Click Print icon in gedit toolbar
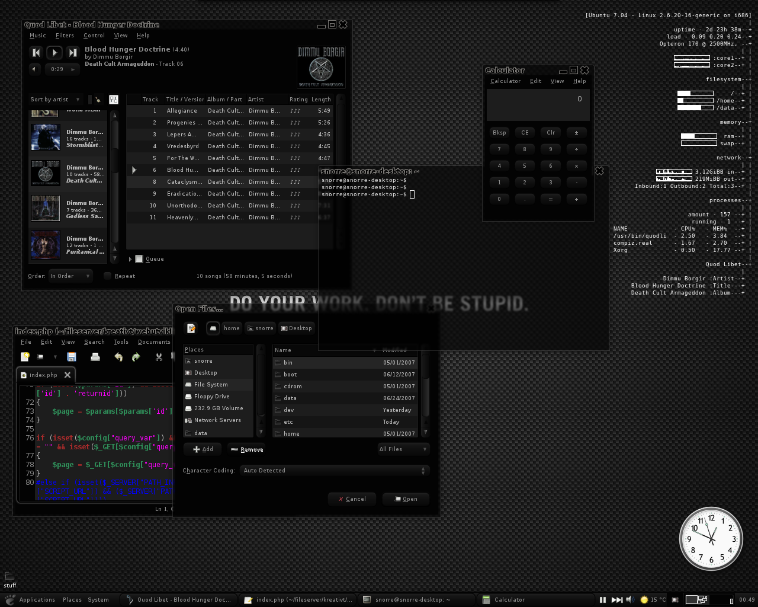 pos(95,357)
